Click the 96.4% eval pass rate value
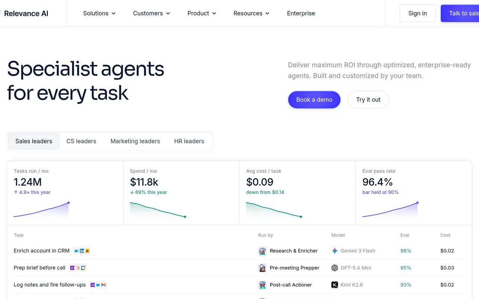This screenshot has width=479, height=299. [x=378, y=182]
